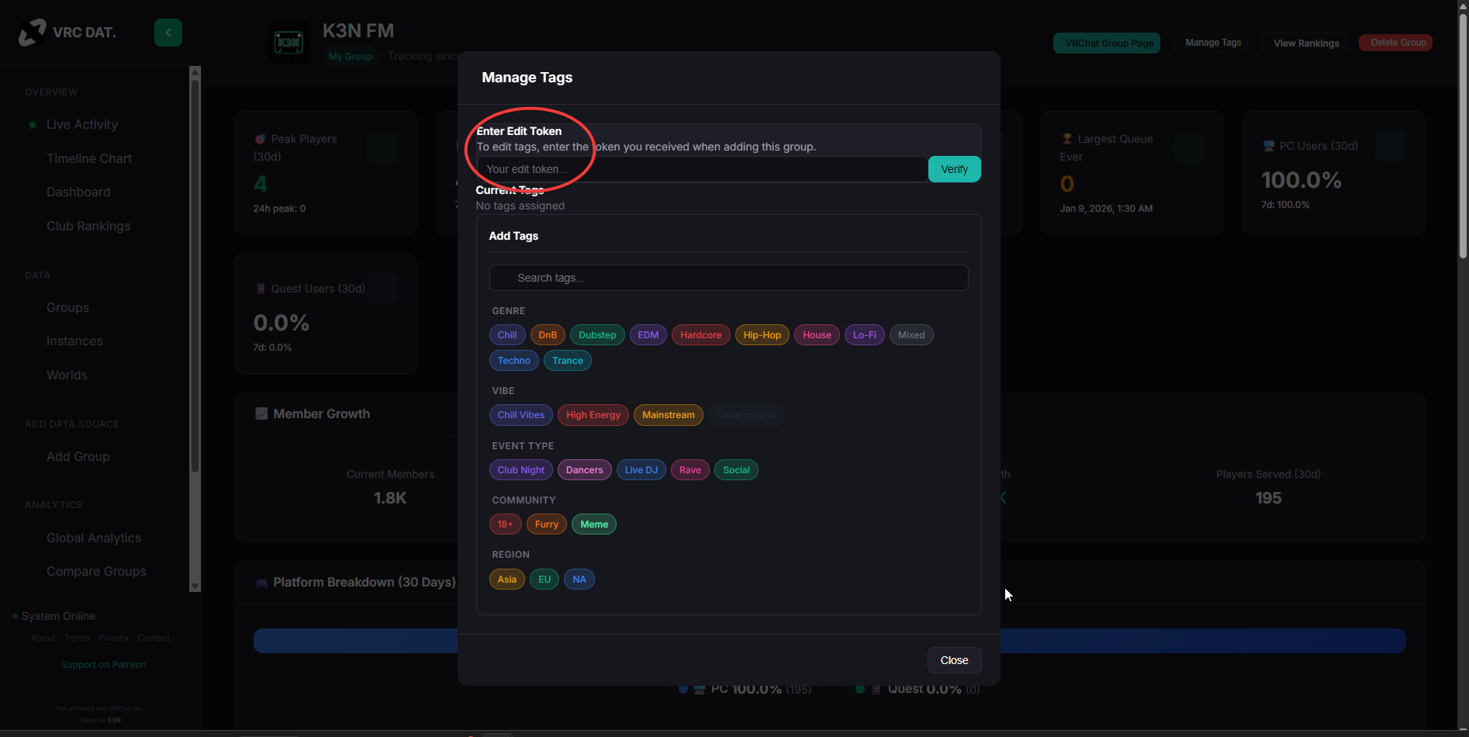Go to Compare Groups page
Image resolution: width=1469 pixels, height=737 pixels.
tap(96, 572)
